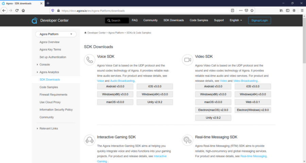Click the page vertical scrollbar thumb
Image resolution: width=306 pixels, height=163 pixels.
pos(304,41)
